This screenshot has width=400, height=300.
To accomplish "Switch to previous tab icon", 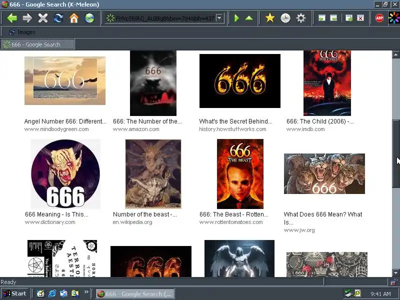I will [322, 18].
